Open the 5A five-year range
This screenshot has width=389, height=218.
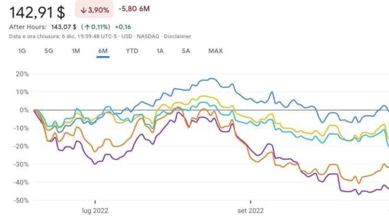pyautogui.click(x=186, y=51)
